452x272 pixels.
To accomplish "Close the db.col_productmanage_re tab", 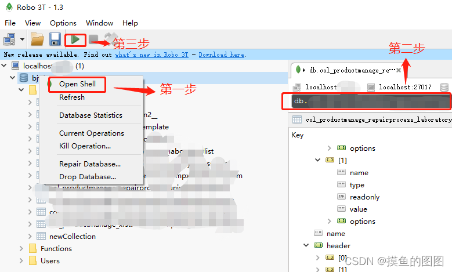I will [x=399, y=70].
